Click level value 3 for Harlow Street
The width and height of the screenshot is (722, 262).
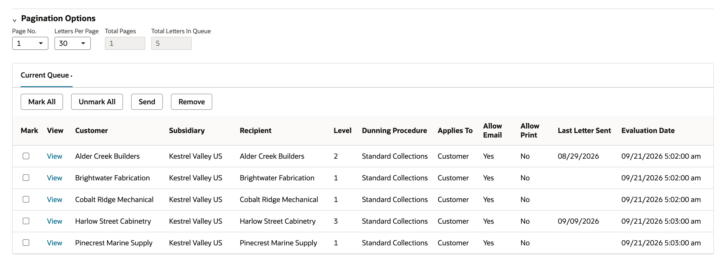coord(336,221)
